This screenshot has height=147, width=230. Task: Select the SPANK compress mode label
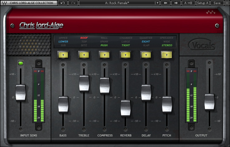[104, 42]
